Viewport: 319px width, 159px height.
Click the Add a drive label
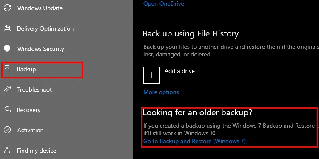click(x=179, y=71)
